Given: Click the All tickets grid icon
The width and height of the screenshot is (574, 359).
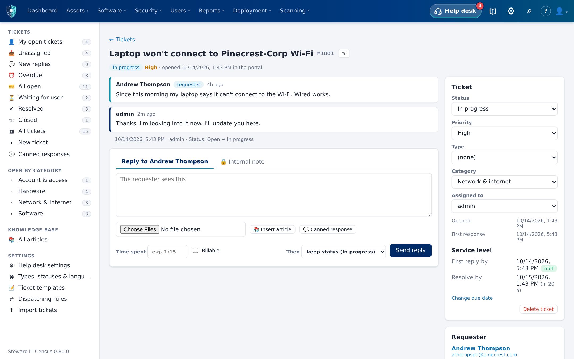Looking at the screenshot, I should pos(11,131).
